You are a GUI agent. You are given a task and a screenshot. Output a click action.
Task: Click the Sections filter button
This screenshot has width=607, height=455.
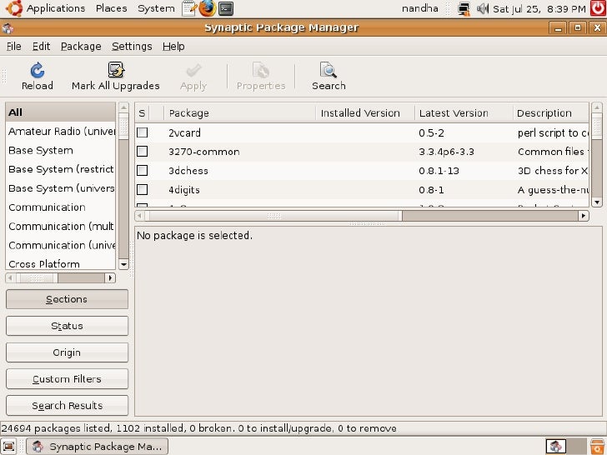click(x=67, y=299)
